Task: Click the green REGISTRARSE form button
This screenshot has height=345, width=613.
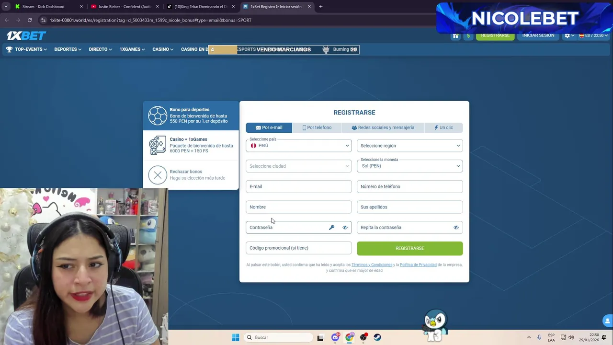Action: (x=409, y=248)
